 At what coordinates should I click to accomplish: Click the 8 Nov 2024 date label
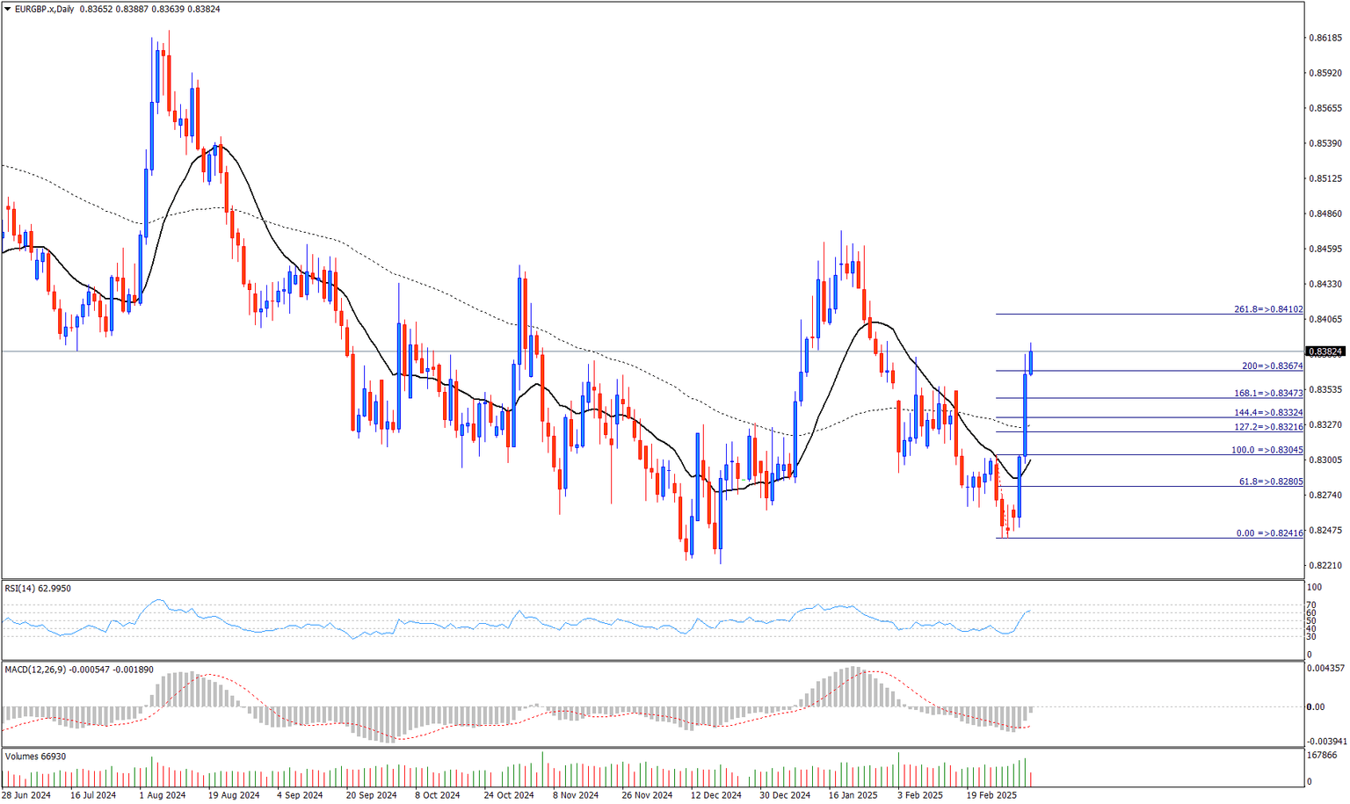coord(576,795)
